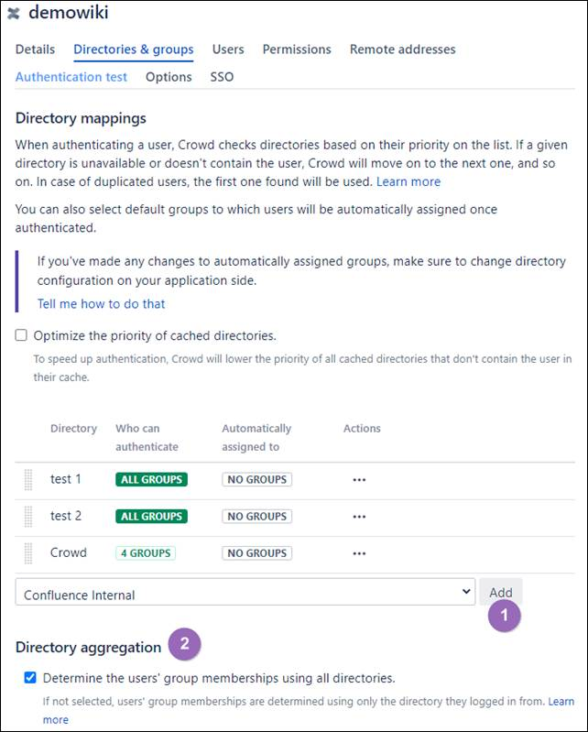
Task: Add the selected directory with Add button
Action: click(x=501, y=592)
